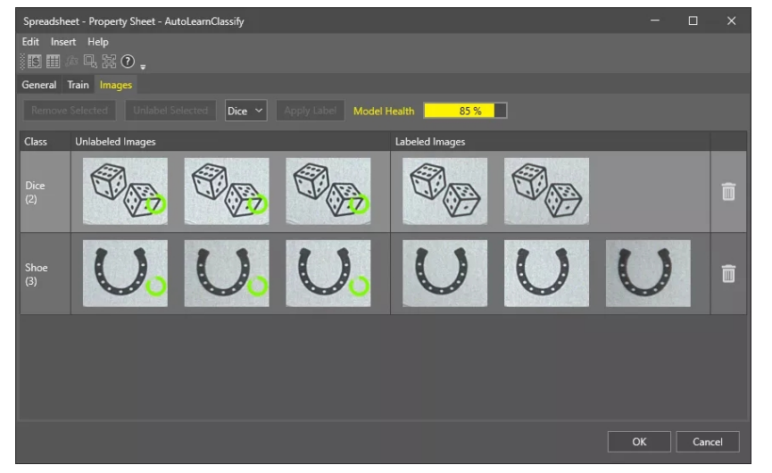Click the spreadsheet grid toolbar icon
772x473 pixels.
click(53, 62)
